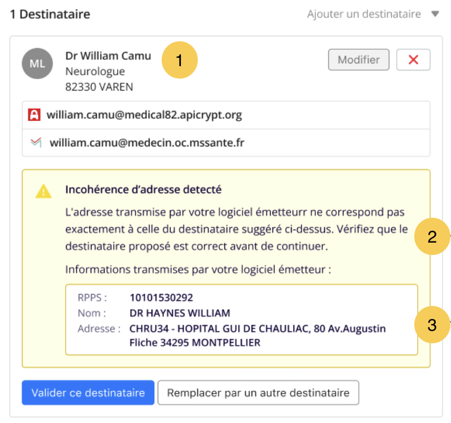Image resolution: width=451 pixels, height=423 pixels.
Task: Click yellow annotation marker 3
Action: [x=432, y=325]
